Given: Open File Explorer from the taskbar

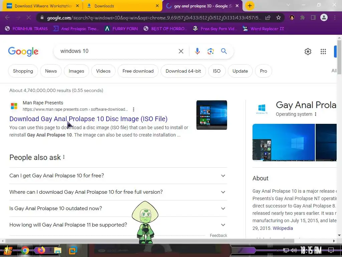Looking at the screenshot, I should click(x=58, y=250).
